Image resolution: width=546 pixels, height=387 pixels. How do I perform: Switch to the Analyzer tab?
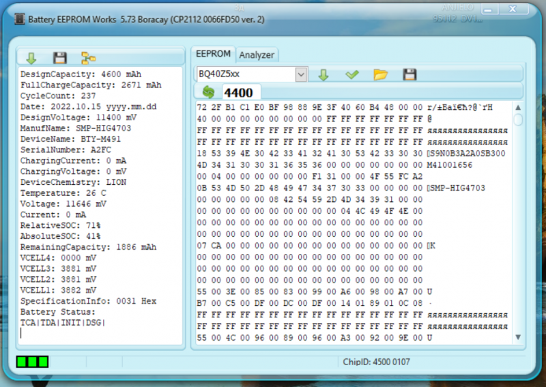257,55
